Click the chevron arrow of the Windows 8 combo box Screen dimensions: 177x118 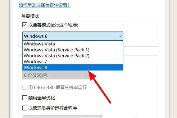[120, 36]
